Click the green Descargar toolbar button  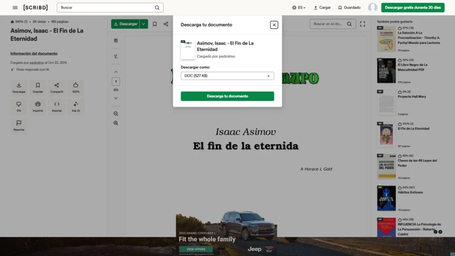click(125, 24)
